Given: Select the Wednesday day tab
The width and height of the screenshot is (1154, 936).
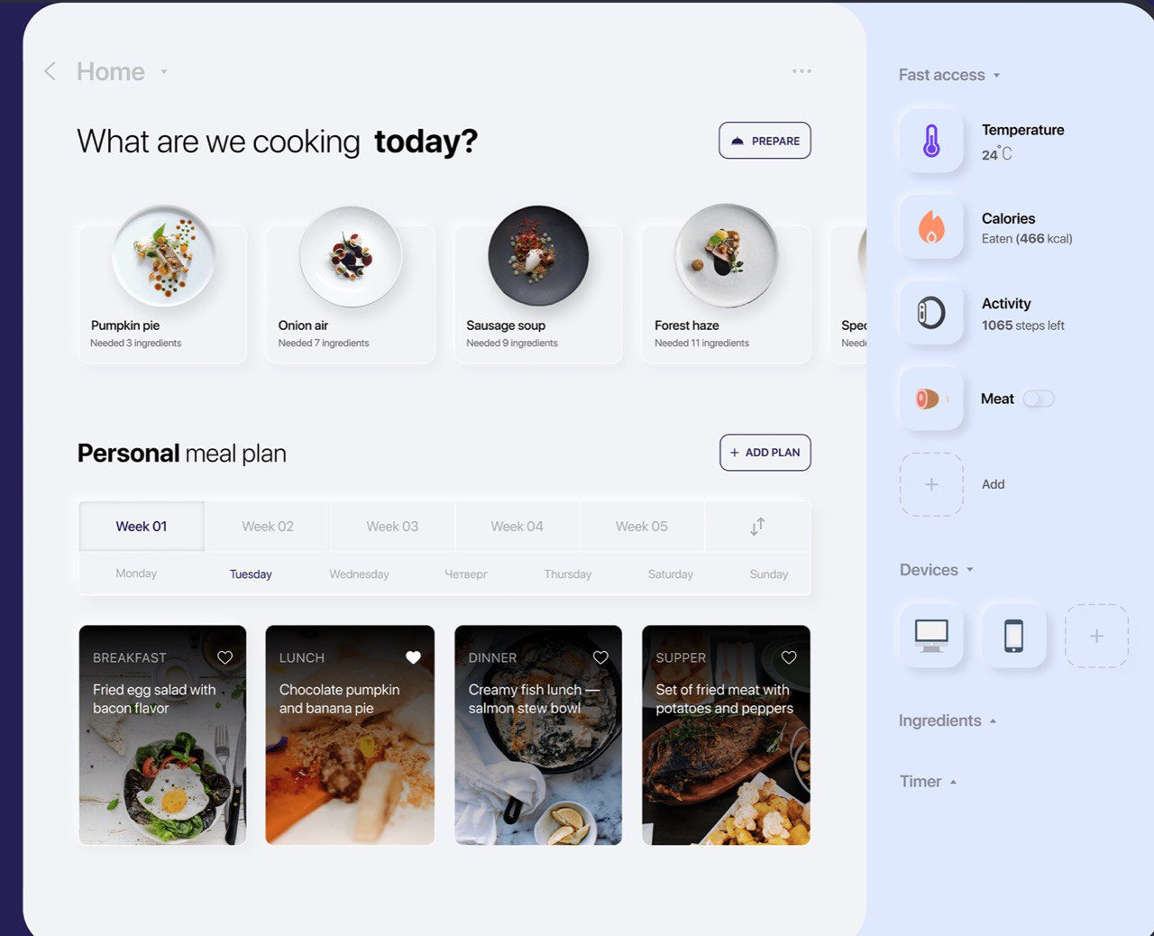Looking at the screenshot, I should point(359,574).
